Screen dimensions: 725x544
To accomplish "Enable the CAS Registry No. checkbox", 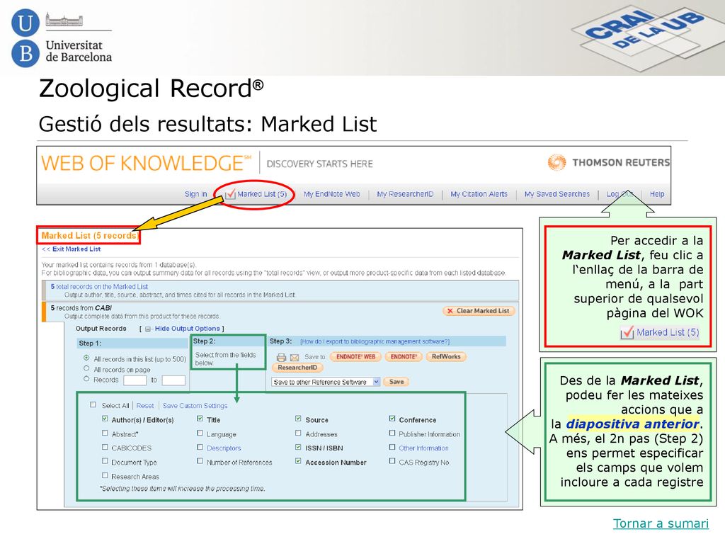I will point(392,461).
